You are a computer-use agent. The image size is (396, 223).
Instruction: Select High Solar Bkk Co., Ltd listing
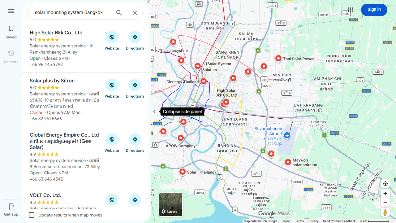pos(56,33)
